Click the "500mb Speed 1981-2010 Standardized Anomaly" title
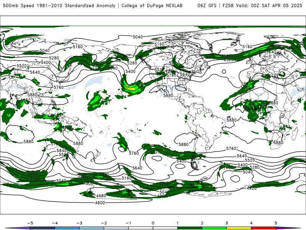 (x=59, y=5)
